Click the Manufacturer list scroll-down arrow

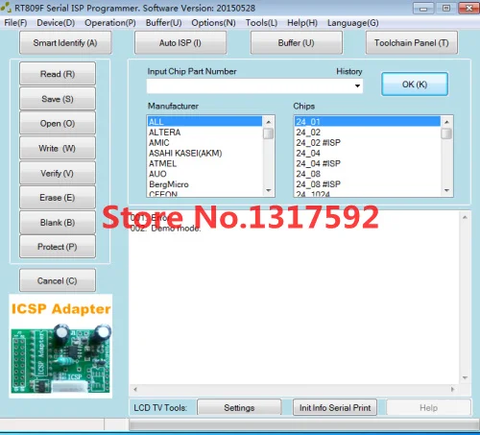tap(269, 190)
